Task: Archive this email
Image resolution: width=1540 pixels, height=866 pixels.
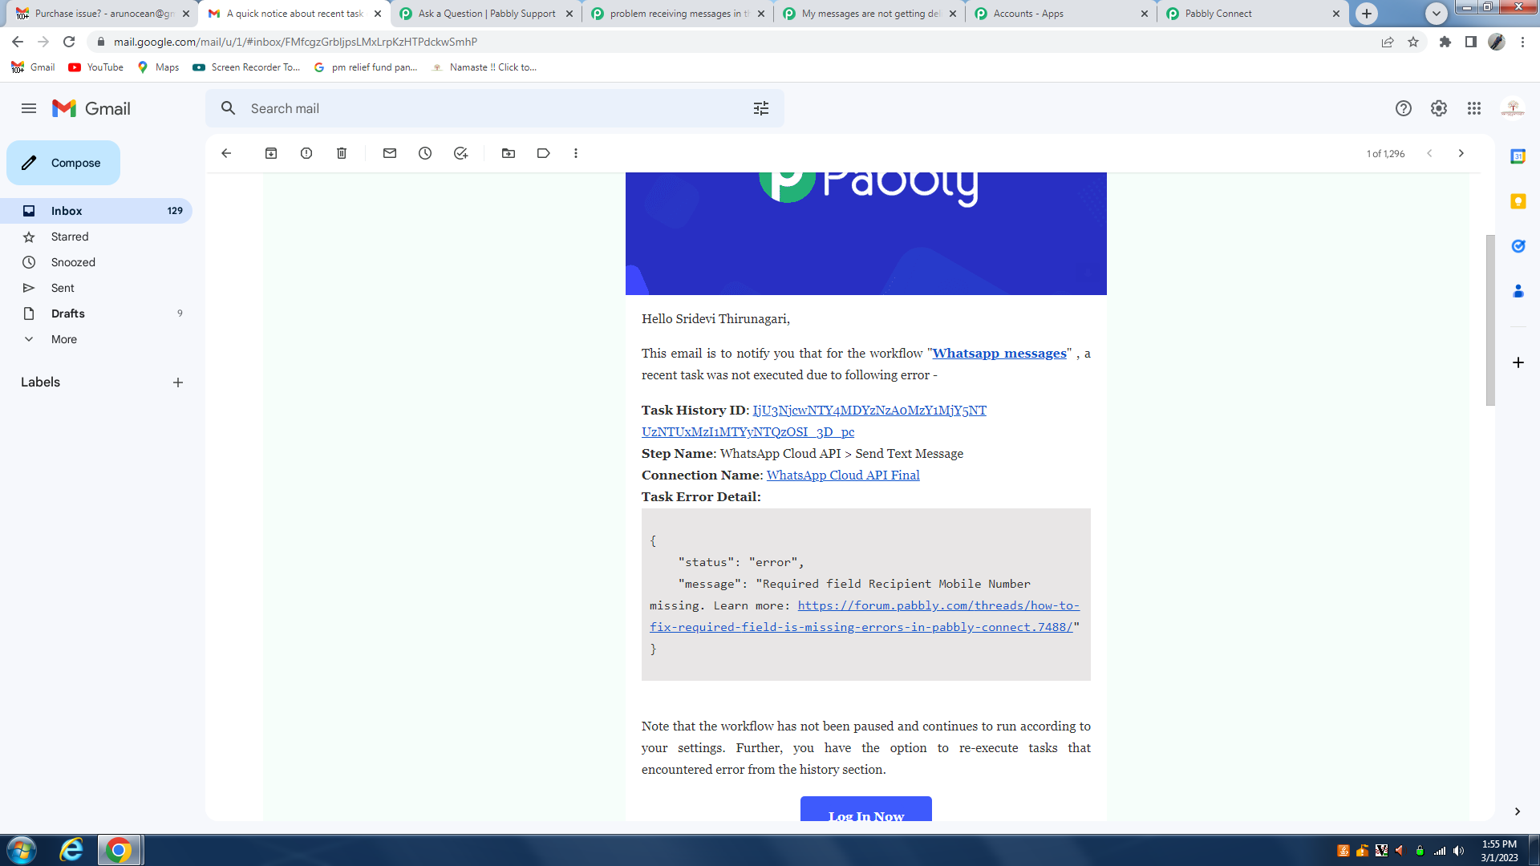Action: point(271,153)
